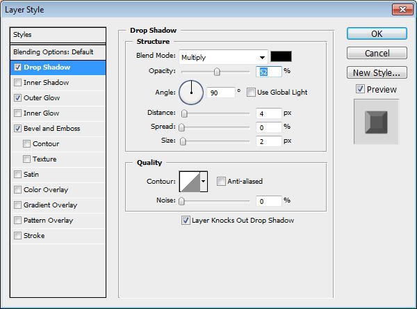Enable the Inner Shadow checkbox
Screen dimensions: 417x309
[x=17, y=83]
